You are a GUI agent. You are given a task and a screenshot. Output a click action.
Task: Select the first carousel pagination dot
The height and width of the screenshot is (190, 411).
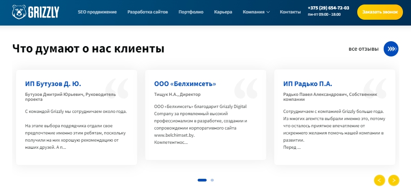[202, 180]
